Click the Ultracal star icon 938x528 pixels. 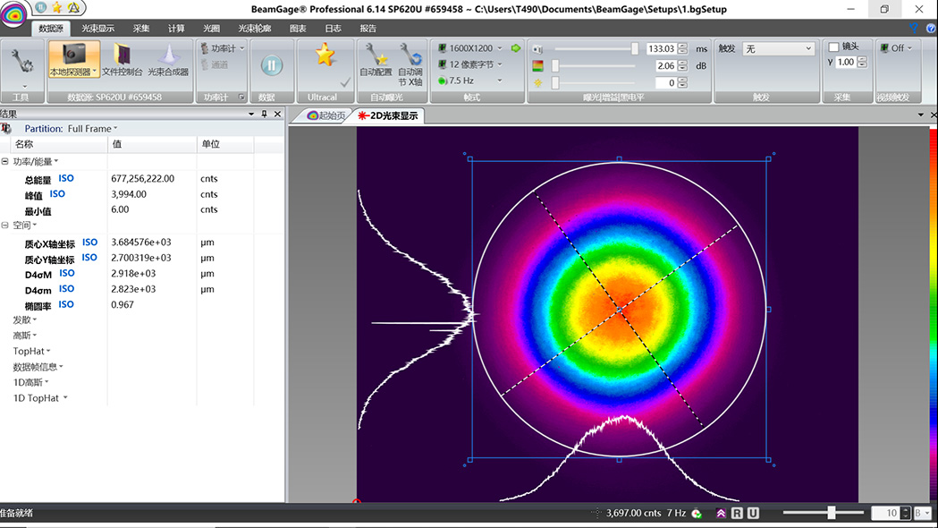pyautogui.click(x=324, y=55)
